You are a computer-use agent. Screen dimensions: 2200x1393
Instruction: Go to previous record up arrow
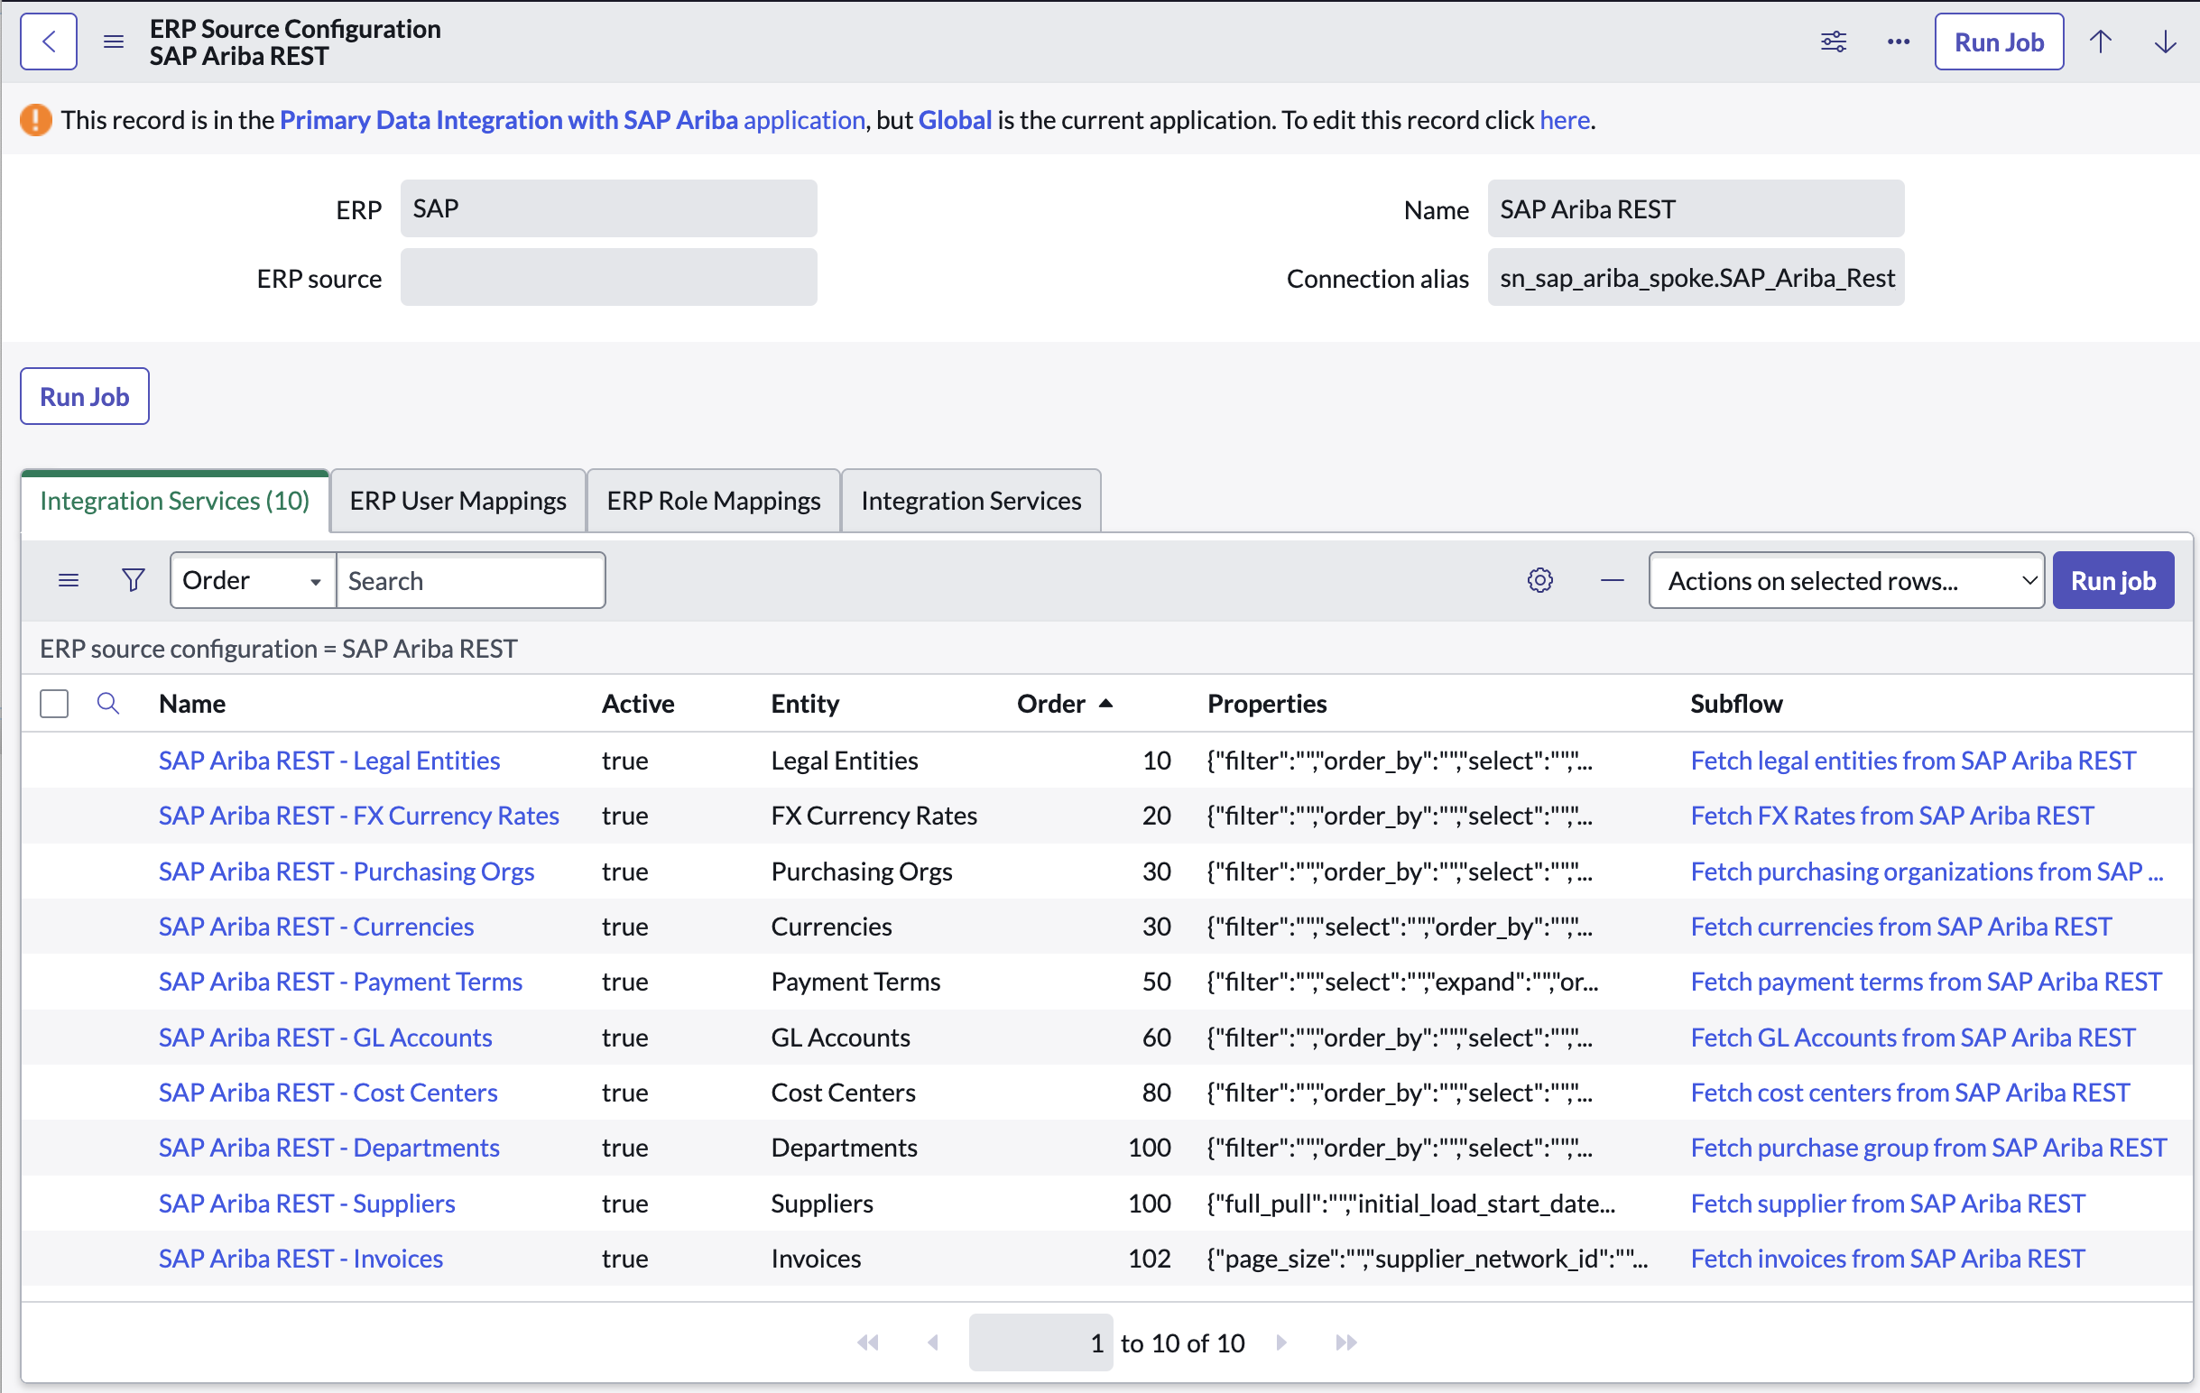pyautogui.click(x=2101, y=42)
